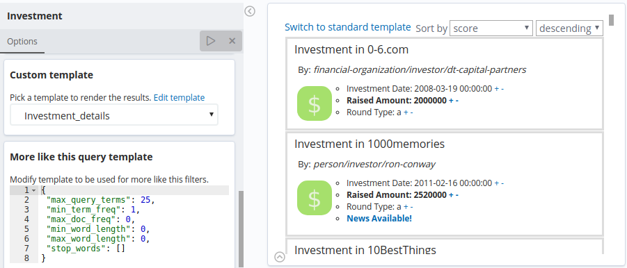Select the Options tab

pos(22,42)
